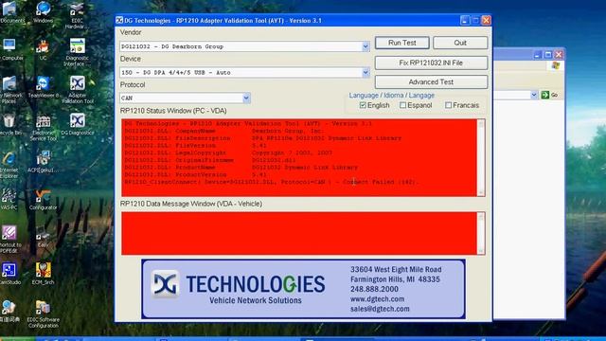This screenshot has height=341, width=606.
Task: Open the Diagnostic Interface desktop shortcut
Action: [77, 52]
